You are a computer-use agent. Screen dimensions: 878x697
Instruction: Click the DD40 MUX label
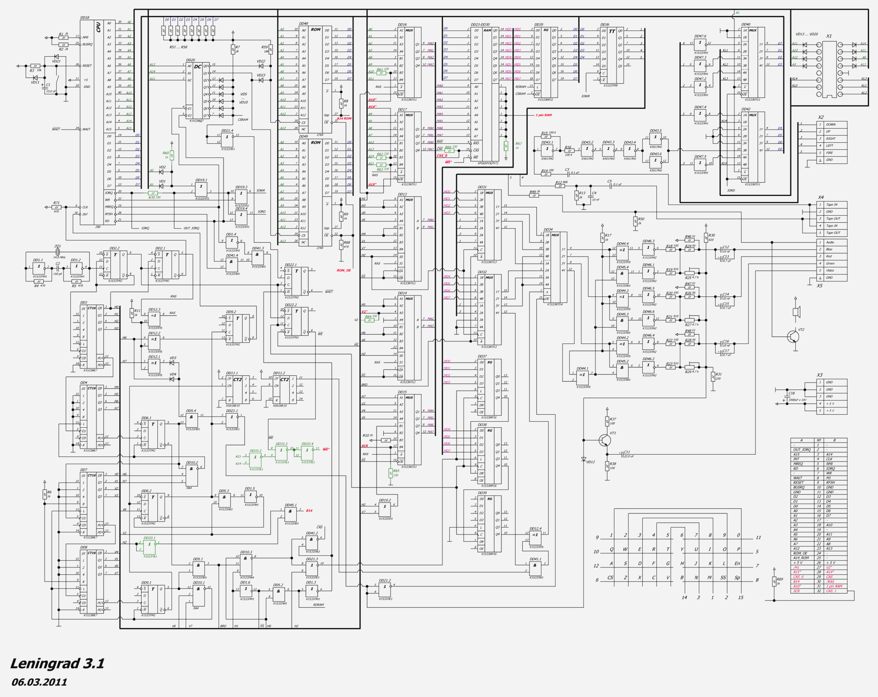pyautogui.click(x=746, y=24)
